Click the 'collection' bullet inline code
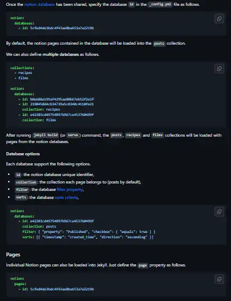 pos(26,182)
